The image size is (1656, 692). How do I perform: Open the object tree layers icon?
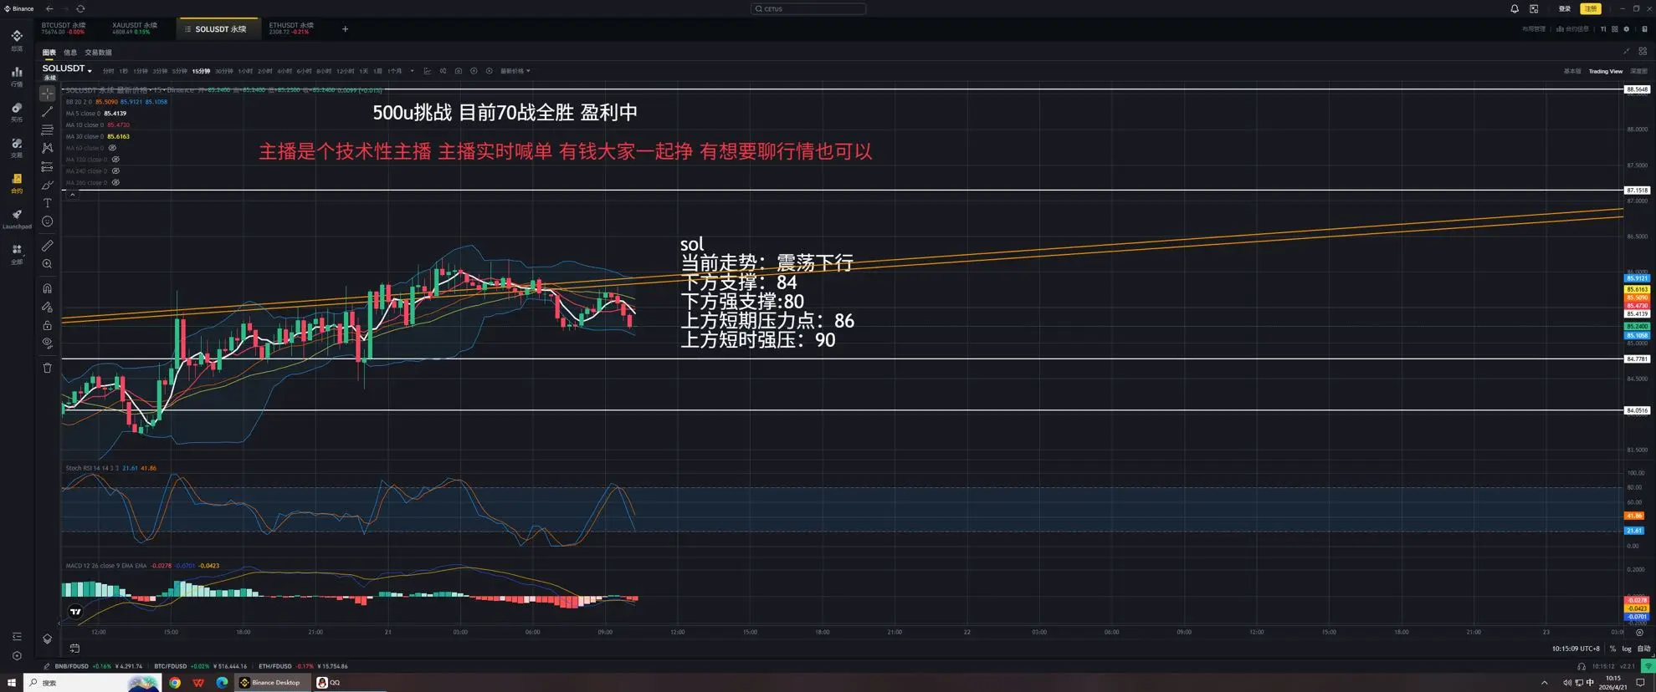(x=47, y=639)
